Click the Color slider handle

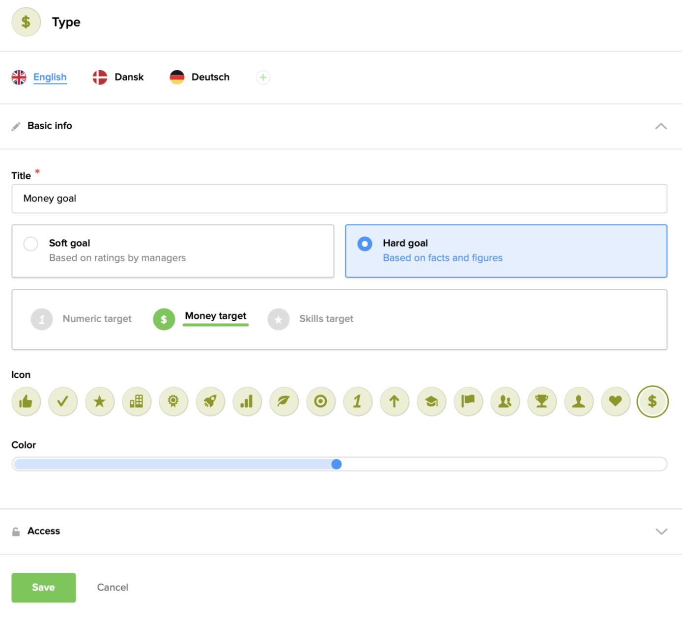(x=337, y=464)
